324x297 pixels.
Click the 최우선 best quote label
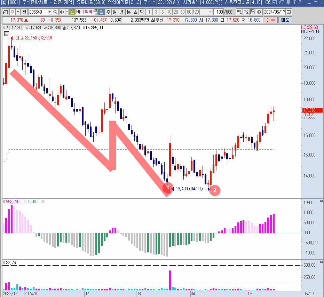[x=157, y=20]
